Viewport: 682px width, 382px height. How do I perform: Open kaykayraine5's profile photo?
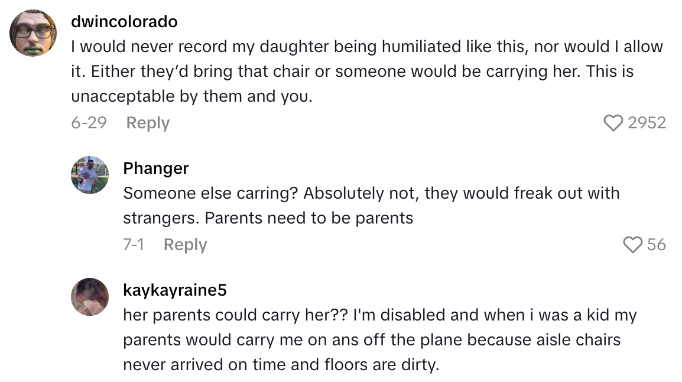pyautogui.click(x=90, y=297)
